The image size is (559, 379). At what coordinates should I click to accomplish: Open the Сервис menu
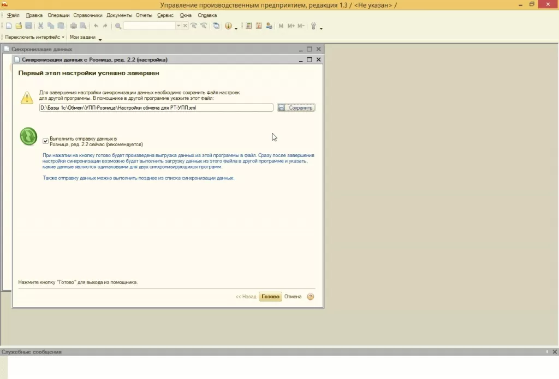(x=165, y=15)
